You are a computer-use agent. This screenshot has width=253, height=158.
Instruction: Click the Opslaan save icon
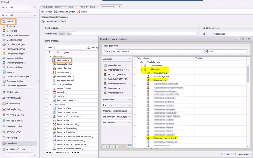pos(43,12)
